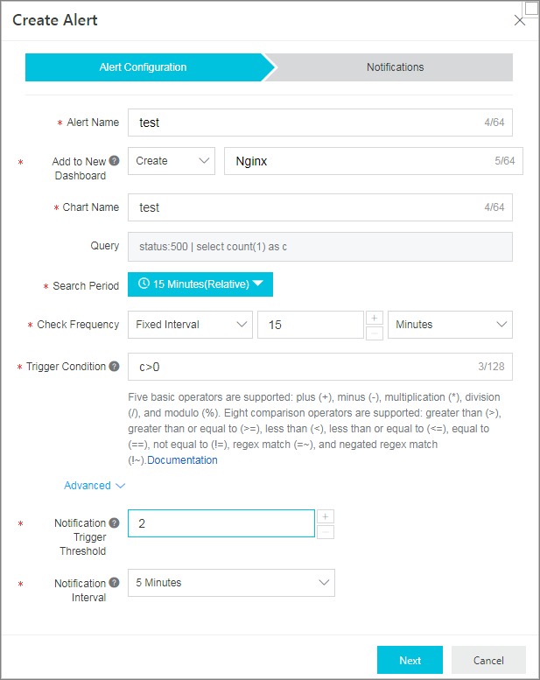Increment Notification Trigger Threshold with plus button

[326, 516]
